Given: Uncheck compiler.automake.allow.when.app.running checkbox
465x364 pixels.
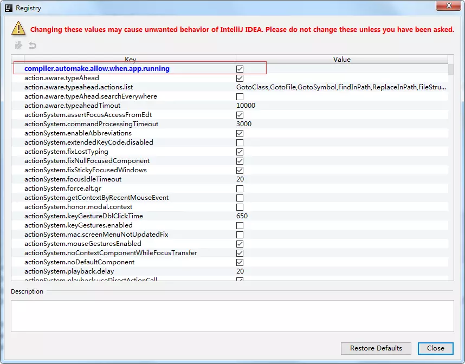Looking at the screenshot, I should point(240,69).
